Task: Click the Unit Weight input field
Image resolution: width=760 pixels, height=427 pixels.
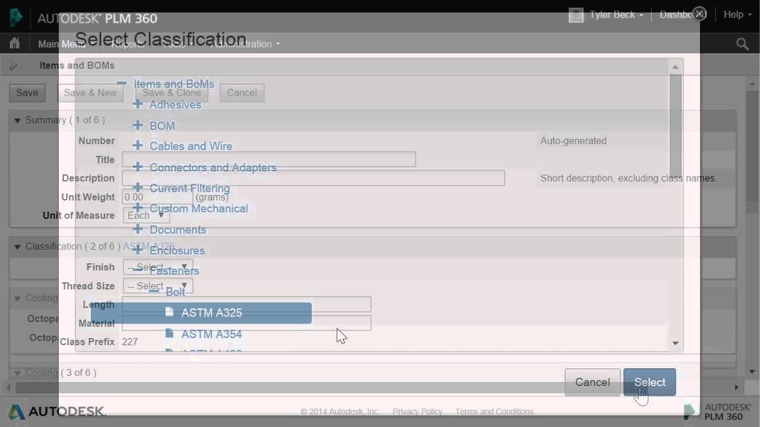Action: (x=157, y=197)
